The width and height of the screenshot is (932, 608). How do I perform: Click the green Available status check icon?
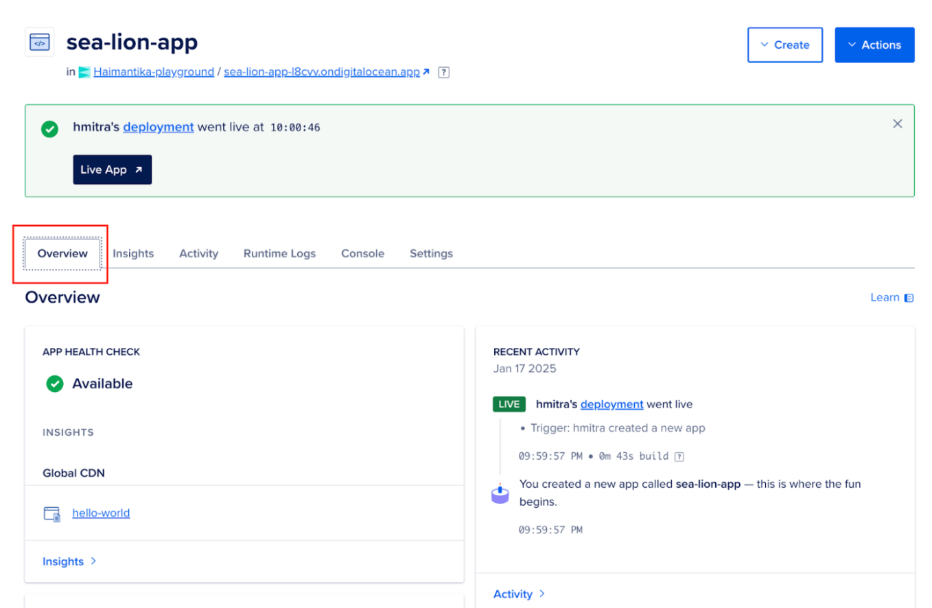point(55,384)
